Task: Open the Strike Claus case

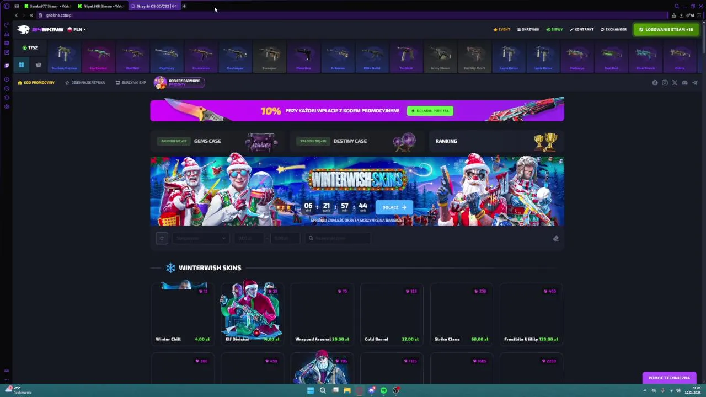Action: click(x=461, y=314)
